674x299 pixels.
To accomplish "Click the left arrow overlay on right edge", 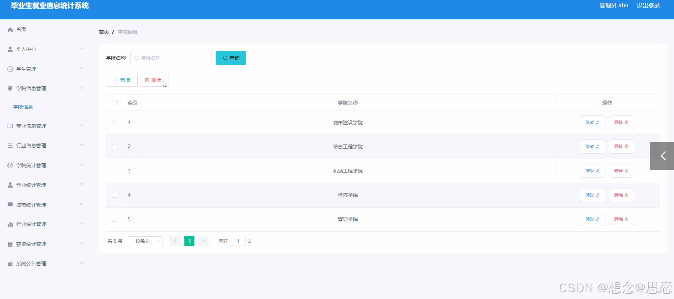I will pos(662,156).
